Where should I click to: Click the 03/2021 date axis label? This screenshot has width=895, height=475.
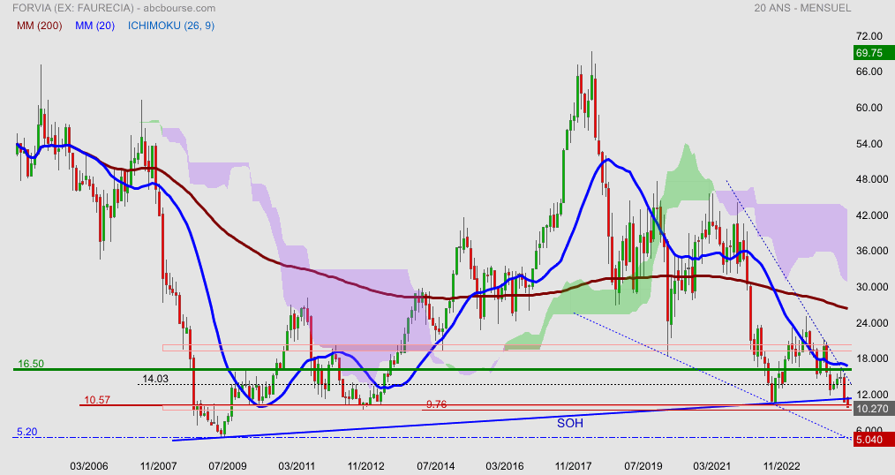coord(711,466)
